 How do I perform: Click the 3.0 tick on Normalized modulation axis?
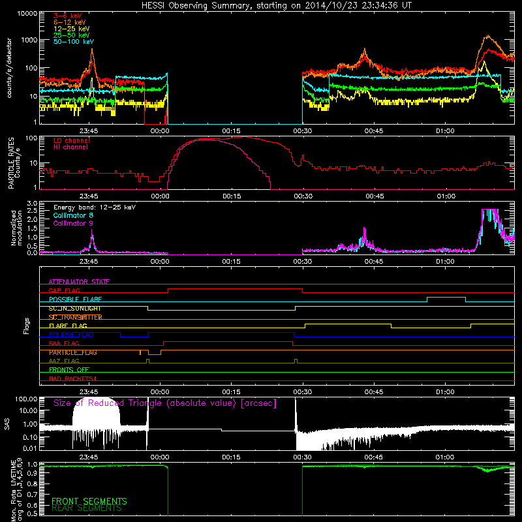(x=32, y=203)
